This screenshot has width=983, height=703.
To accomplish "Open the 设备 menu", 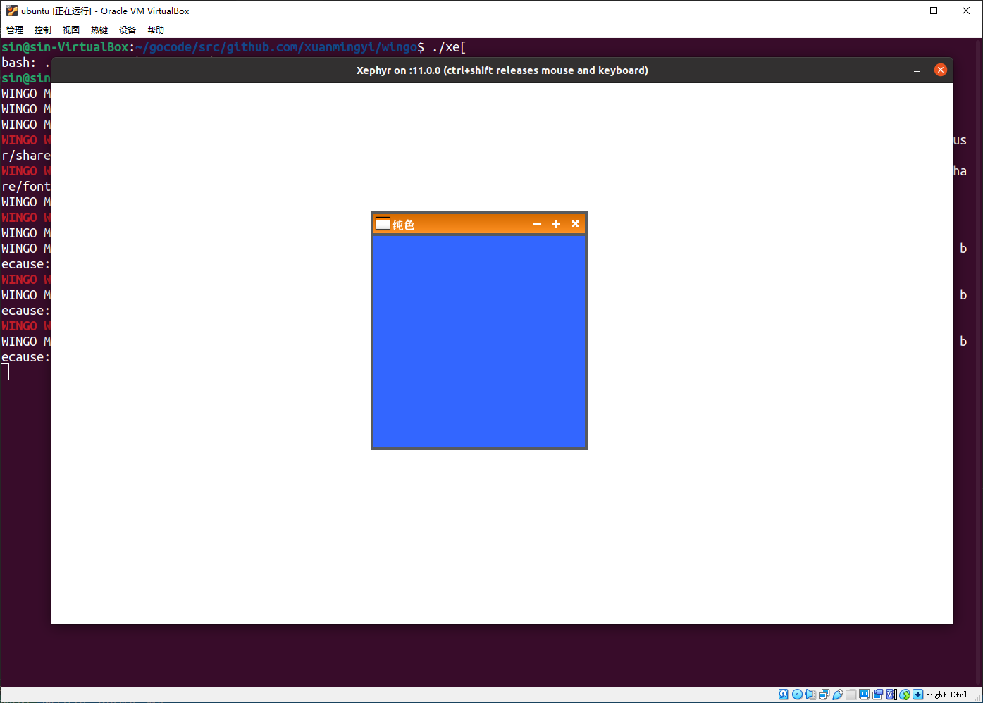I will pos(128,30).
